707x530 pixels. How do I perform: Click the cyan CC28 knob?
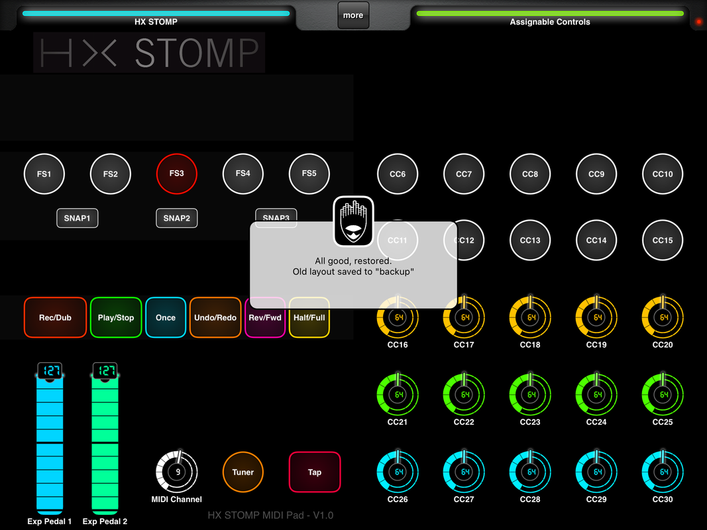(x=530, y=472)
